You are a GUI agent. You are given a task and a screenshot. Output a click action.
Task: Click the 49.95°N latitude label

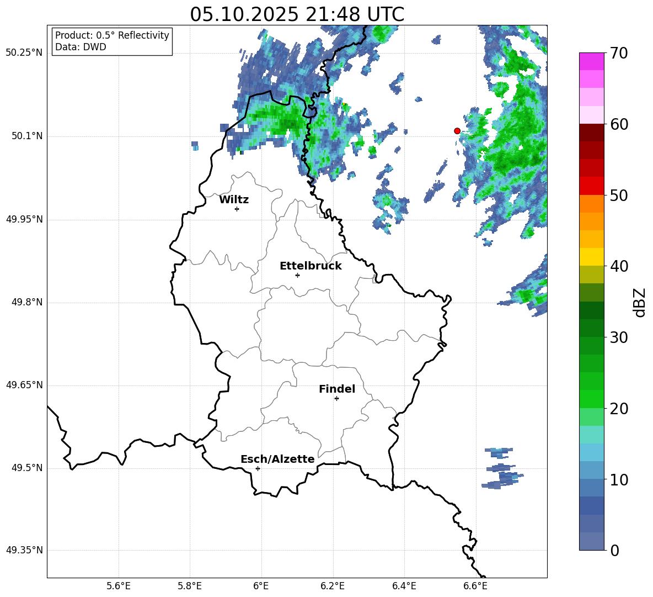click(x=24, y=219)
